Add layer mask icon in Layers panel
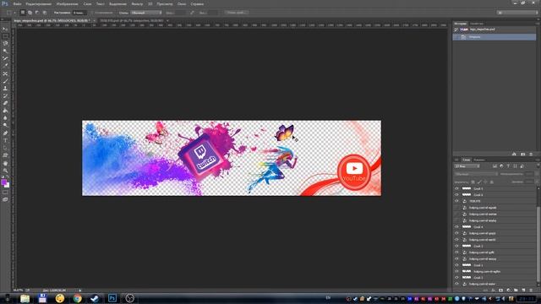The image size is (541, 304). (x=501, y=290)
